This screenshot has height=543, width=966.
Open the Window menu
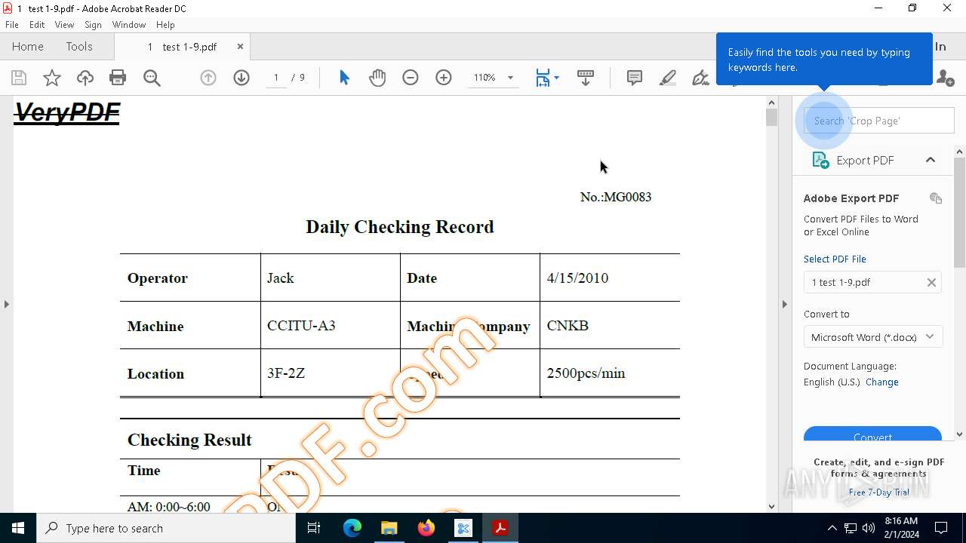pyautogui.click(x=129, y=25)
